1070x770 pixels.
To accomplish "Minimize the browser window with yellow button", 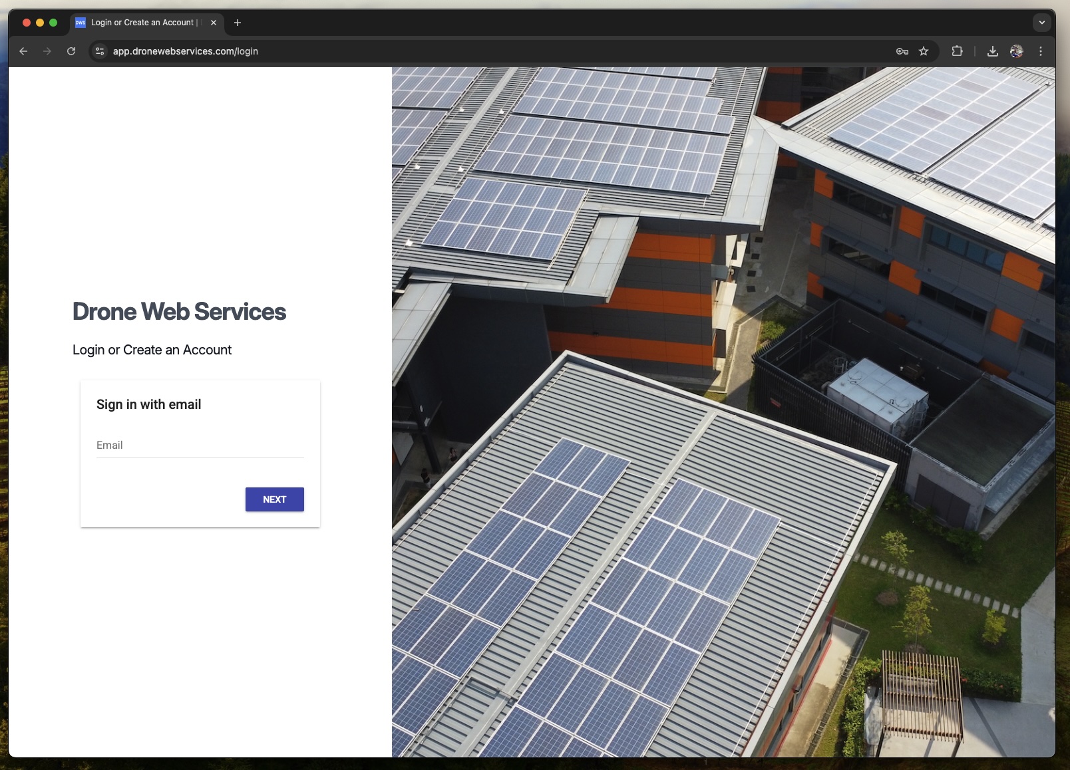I will coord(40,23).
